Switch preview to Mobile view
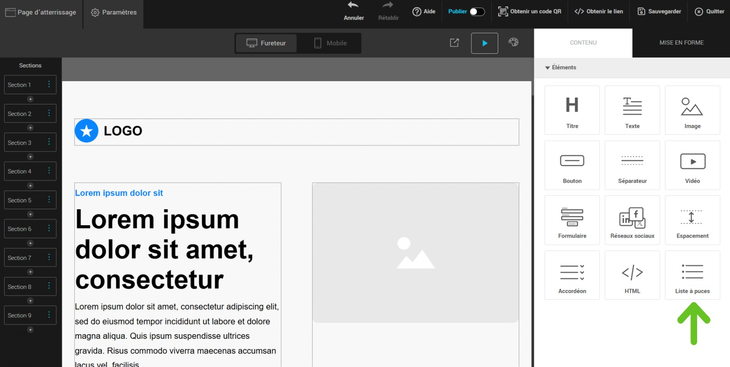Screen dimensions: 730x367 pos(330,43)
